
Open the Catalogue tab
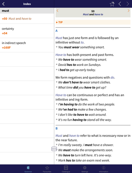(66, 169)
